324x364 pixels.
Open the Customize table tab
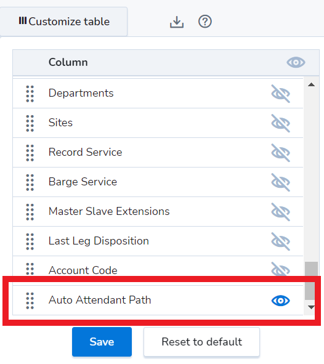point(63,22)
